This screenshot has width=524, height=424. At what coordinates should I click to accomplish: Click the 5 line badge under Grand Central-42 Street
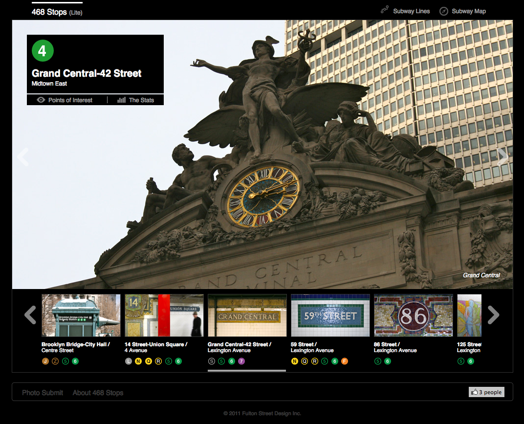tap(221, 361)
